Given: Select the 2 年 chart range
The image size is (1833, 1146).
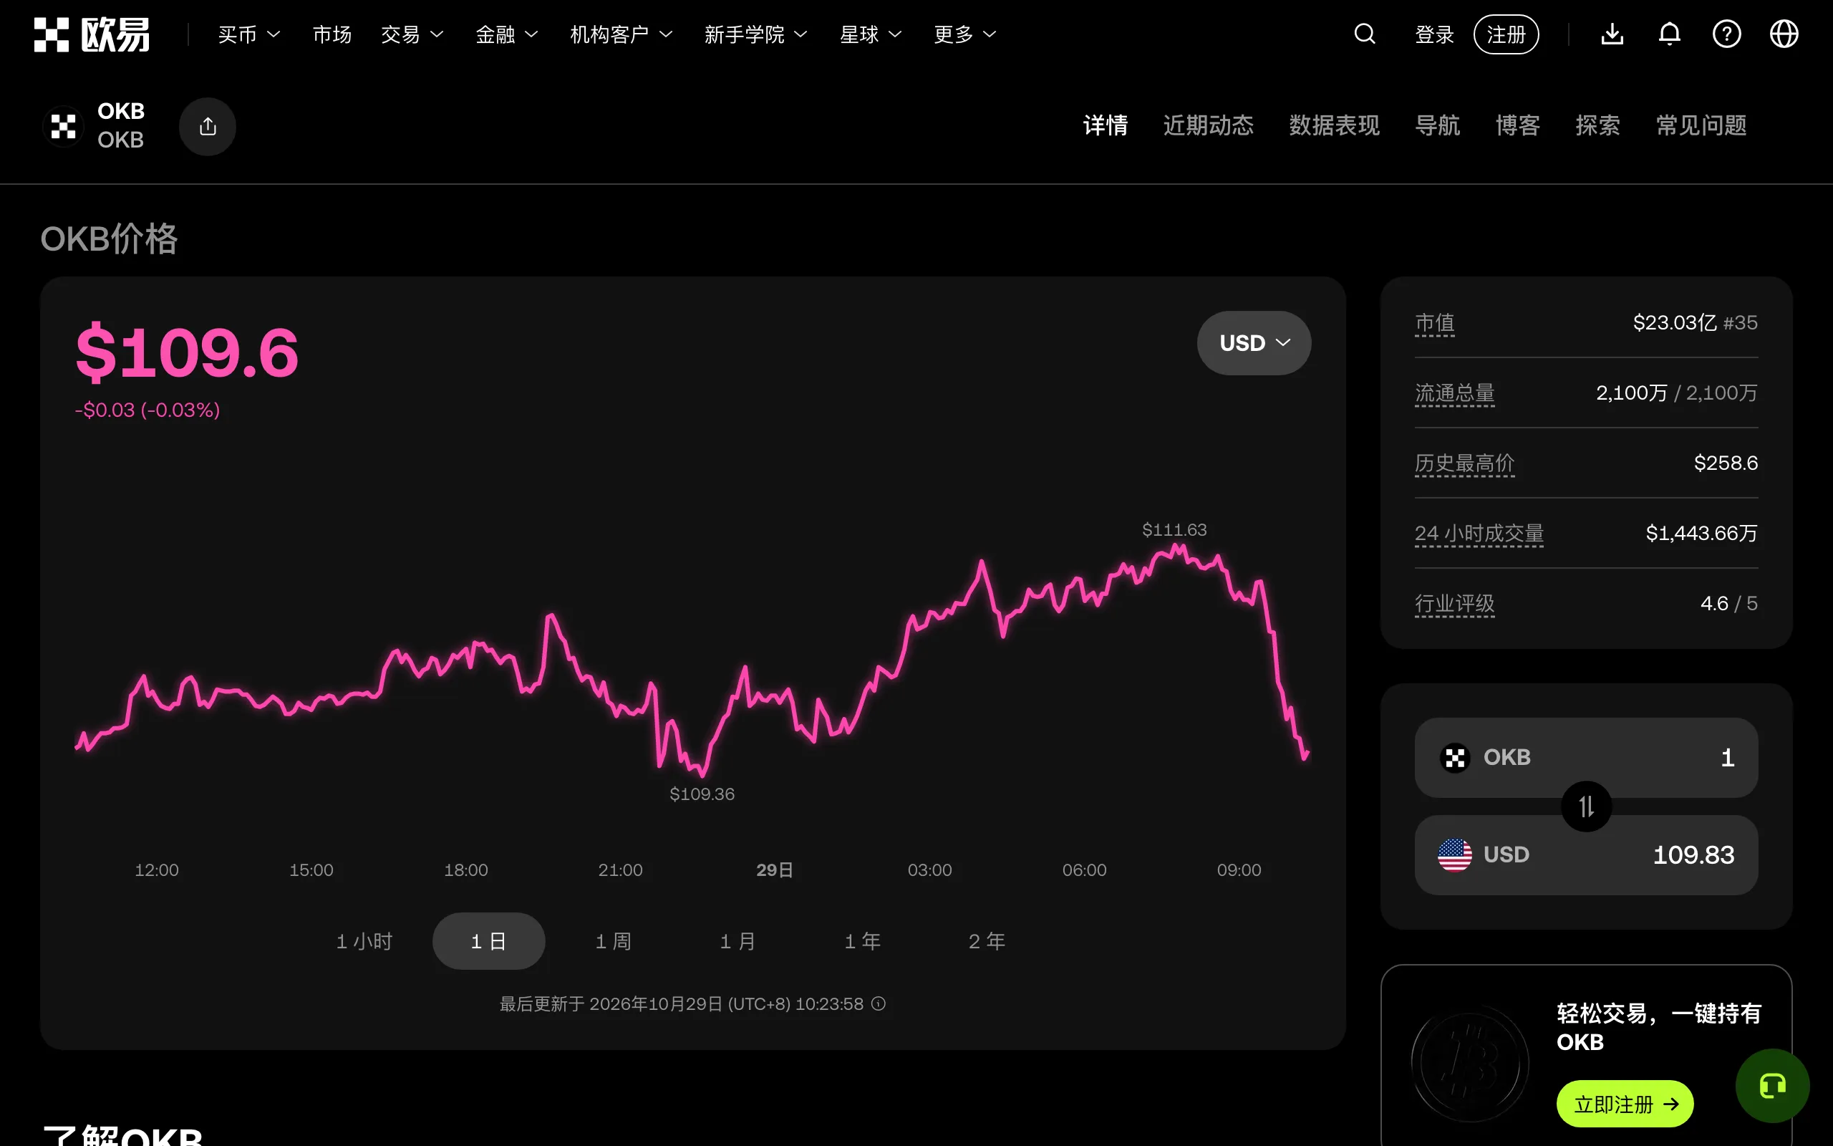Looking at the screenshot, I should pos(987,941).
